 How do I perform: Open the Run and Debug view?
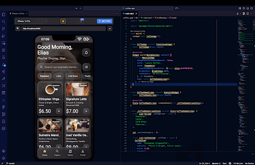tap(3, 36)
